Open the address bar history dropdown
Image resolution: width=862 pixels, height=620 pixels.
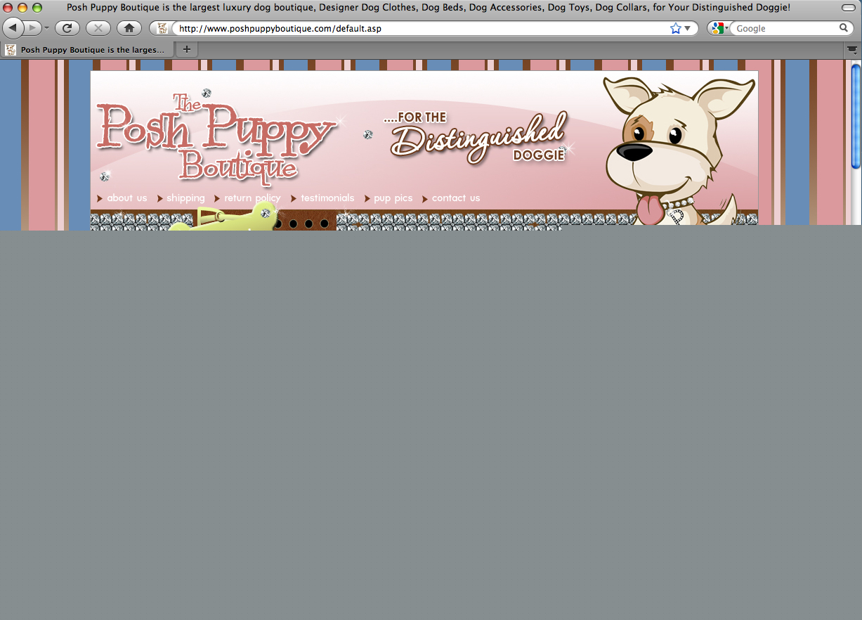click(688, 29)
